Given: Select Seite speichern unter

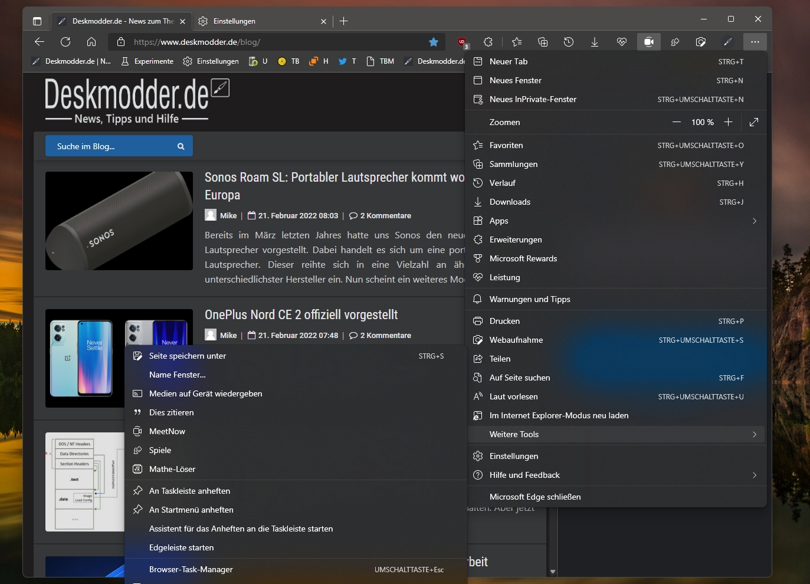Looking at the screenshot, I should [x=296, y=356].
